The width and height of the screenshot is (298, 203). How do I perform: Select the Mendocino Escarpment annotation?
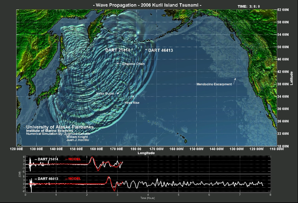tap(214, 84)
